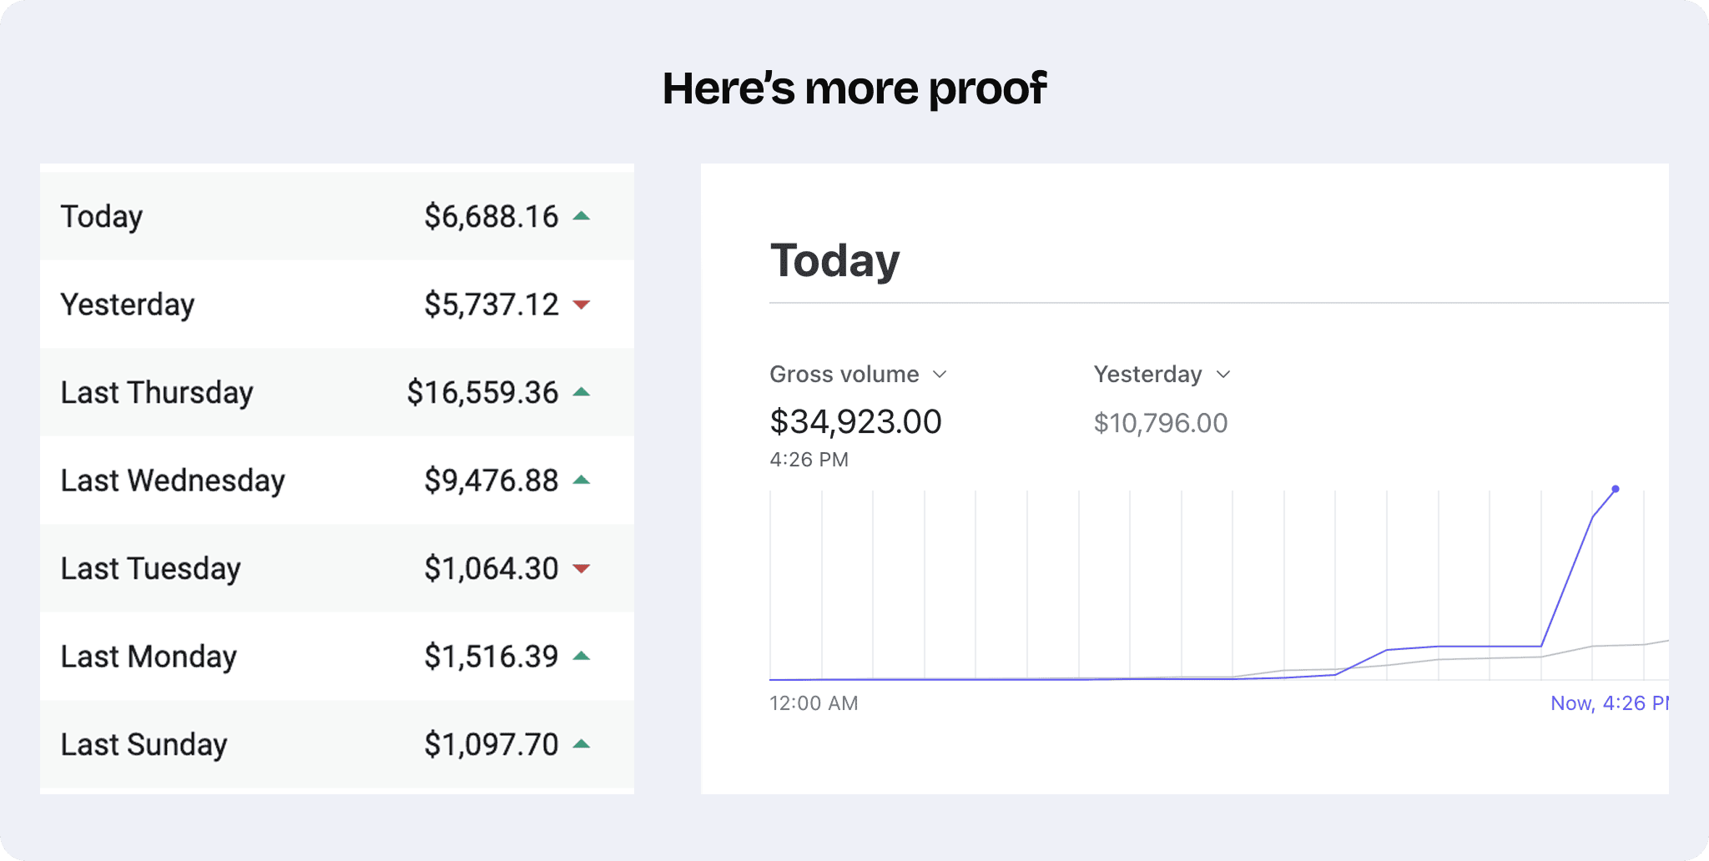This screenshot has width=1709, height=861.
Task: Click the Now, 4:26 PM axis label
Action: pyautogui.click(x=1608, y=703)
